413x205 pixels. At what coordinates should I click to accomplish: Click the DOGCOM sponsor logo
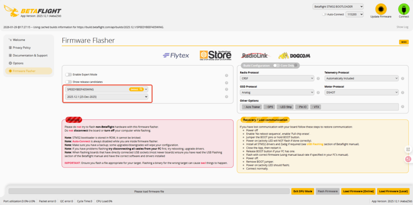tap(294, 56)
